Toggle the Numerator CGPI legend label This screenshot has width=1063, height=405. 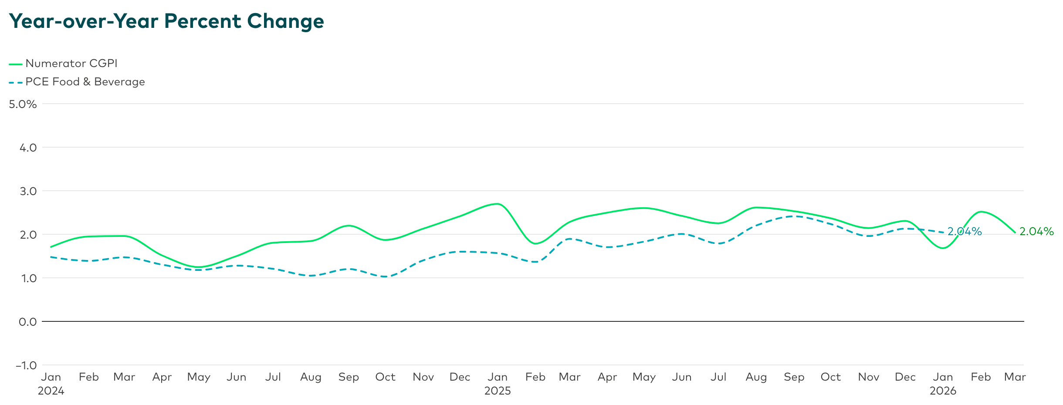[71, 64]
